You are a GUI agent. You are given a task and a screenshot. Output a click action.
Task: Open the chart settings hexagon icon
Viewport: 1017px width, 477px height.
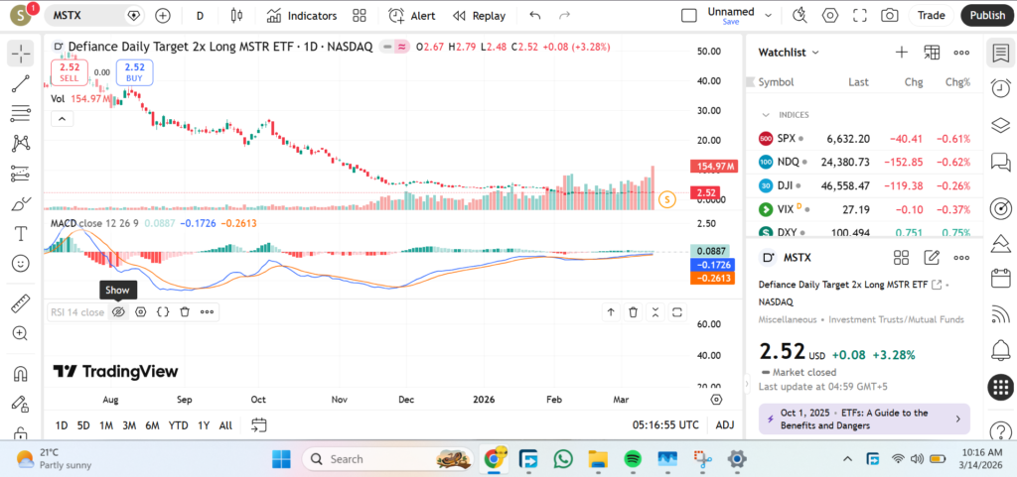click(x=830, y=16)
